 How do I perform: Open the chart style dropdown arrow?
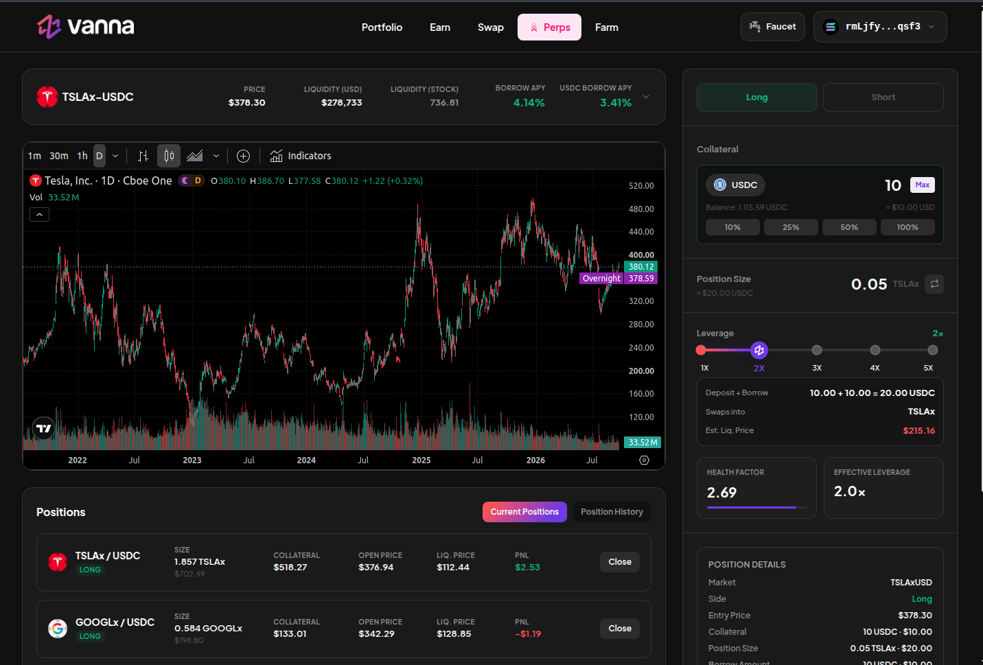tap(216, 156)
